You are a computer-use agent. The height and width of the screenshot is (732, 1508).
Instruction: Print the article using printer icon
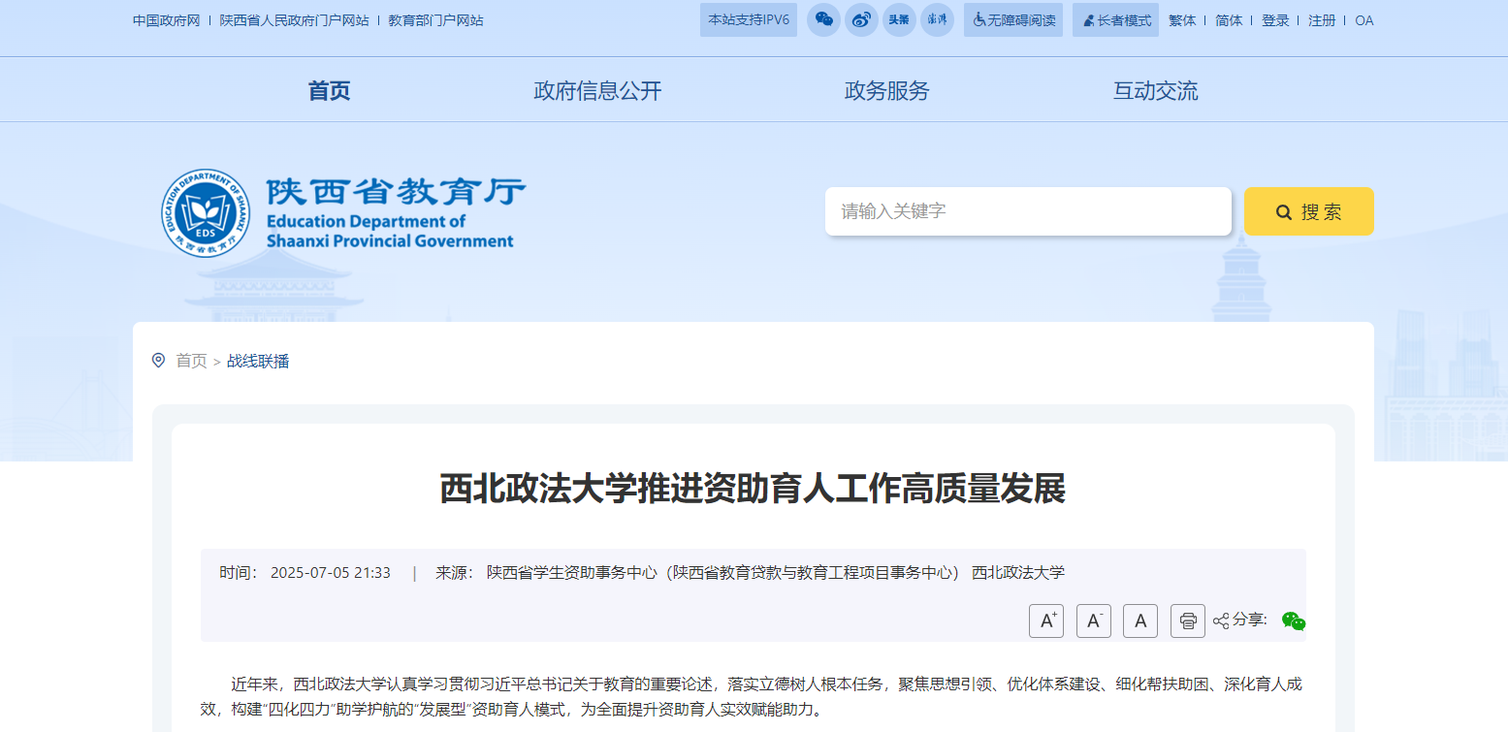(x=1188, y=621)
